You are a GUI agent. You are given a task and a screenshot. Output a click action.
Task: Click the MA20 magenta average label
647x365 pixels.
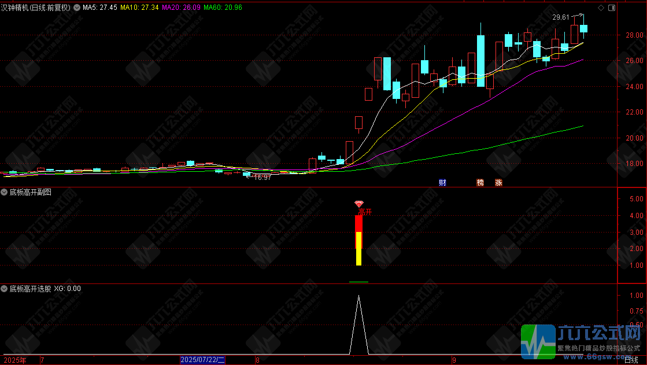181,8
